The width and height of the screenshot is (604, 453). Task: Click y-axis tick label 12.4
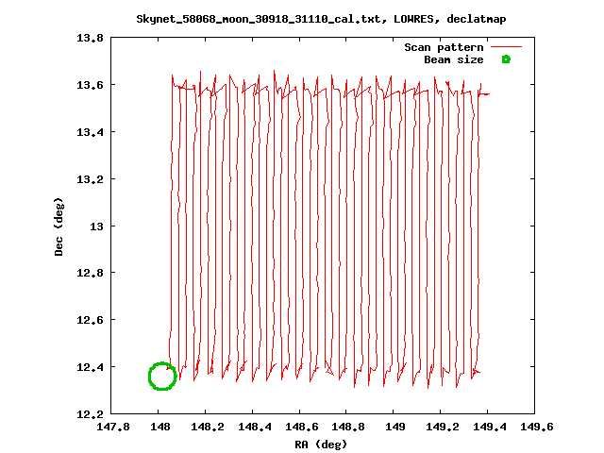click(91, 367)
